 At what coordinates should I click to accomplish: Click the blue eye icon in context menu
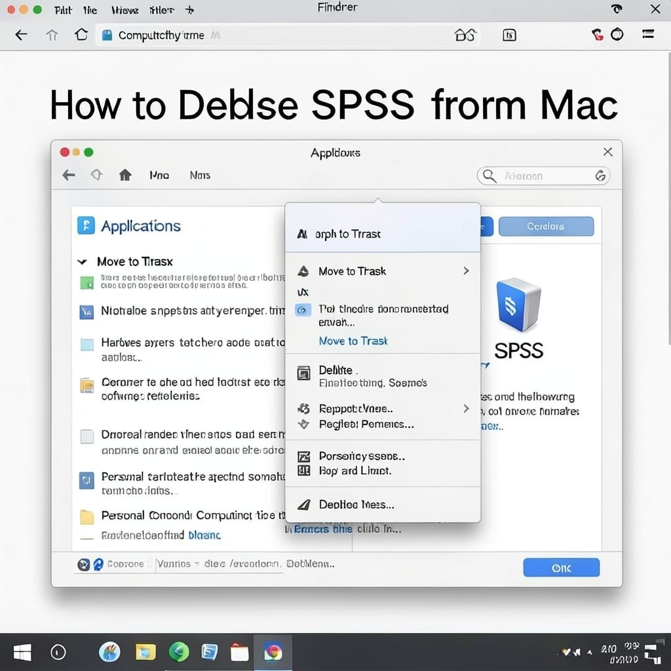[303, 310]
